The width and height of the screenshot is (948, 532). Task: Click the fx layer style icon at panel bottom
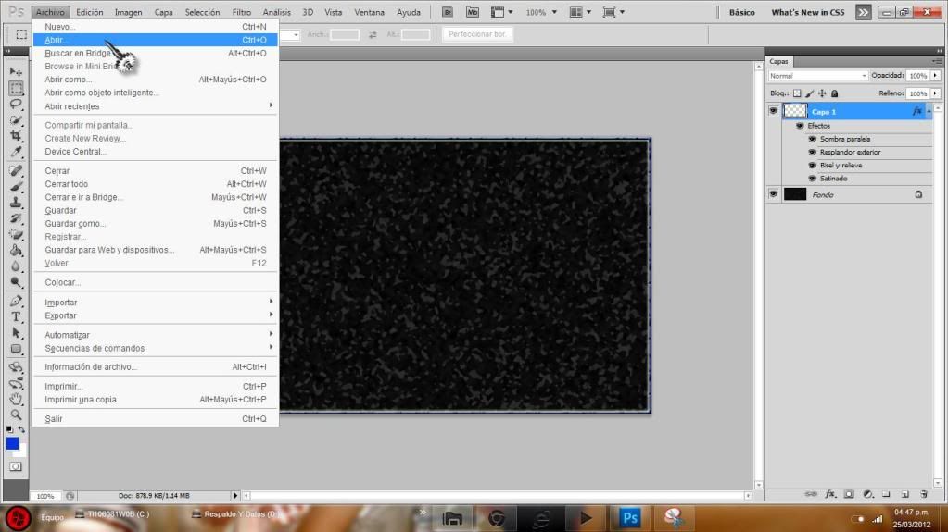(830, 494)
